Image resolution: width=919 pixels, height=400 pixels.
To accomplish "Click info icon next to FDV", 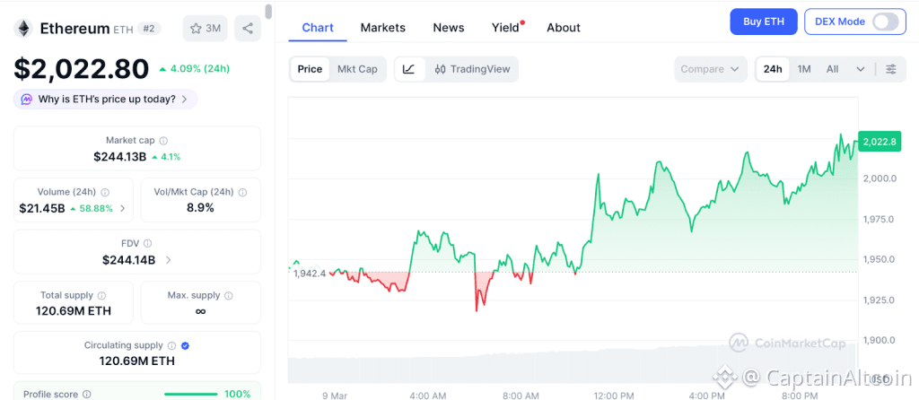I will click(147, 243).
